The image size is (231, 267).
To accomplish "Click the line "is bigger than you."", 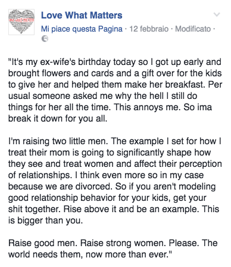I will (45, 221).
